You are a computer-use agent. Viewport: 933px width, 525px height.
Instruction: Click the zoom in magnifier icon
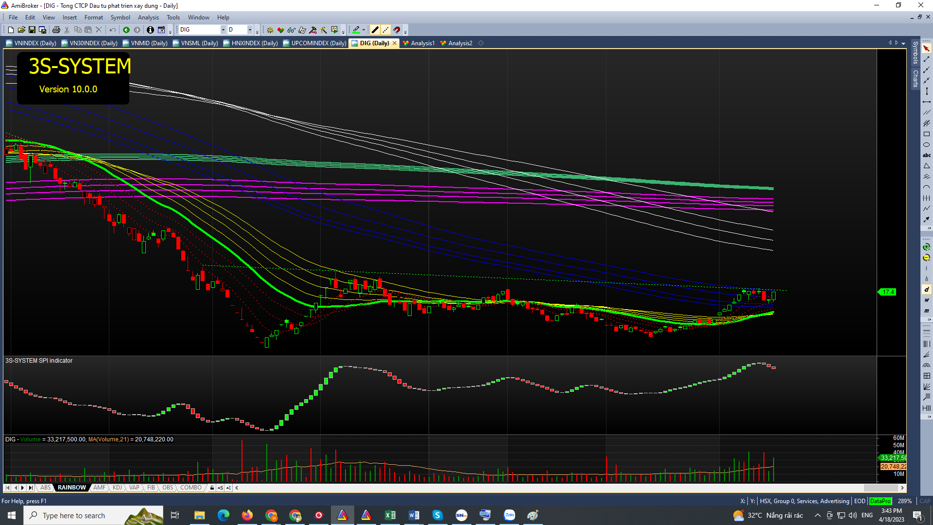927,247
